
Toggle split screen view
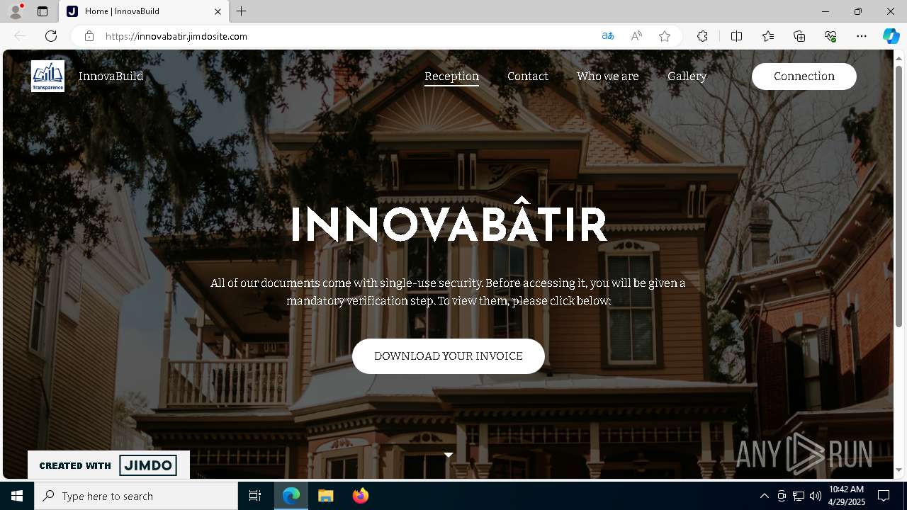tap(737, 36)
